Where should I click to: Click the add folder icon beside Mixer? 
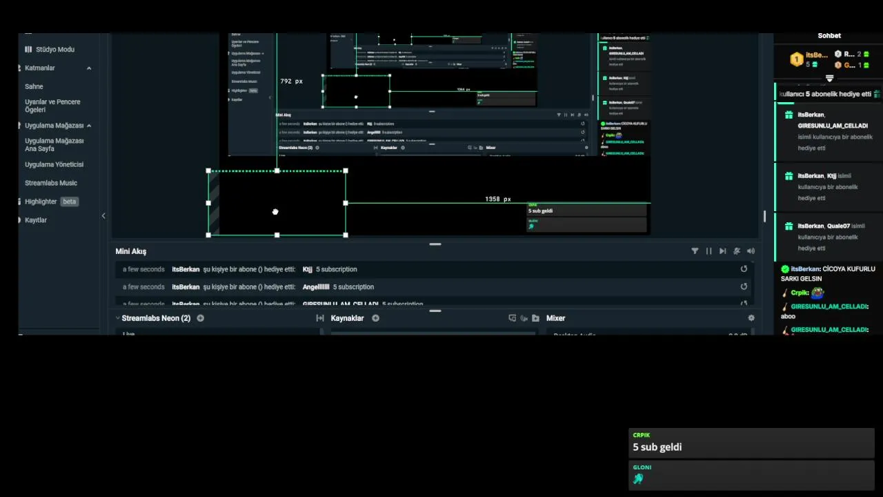coord(535,318)
